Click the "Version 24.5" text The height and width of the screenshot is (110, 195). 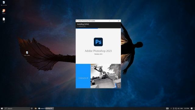98,54
